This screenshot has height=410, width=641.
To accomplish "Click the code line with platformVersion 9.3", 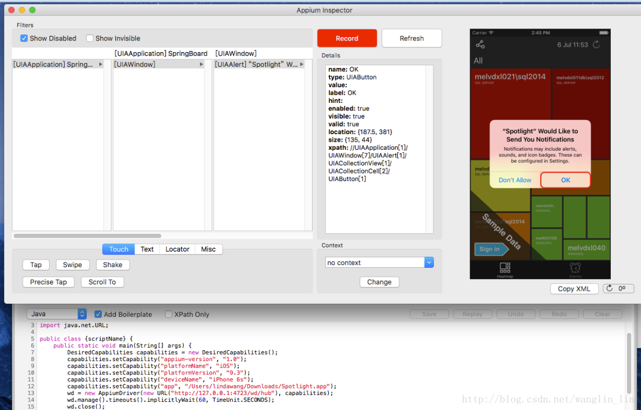I will tap(158, 372).
